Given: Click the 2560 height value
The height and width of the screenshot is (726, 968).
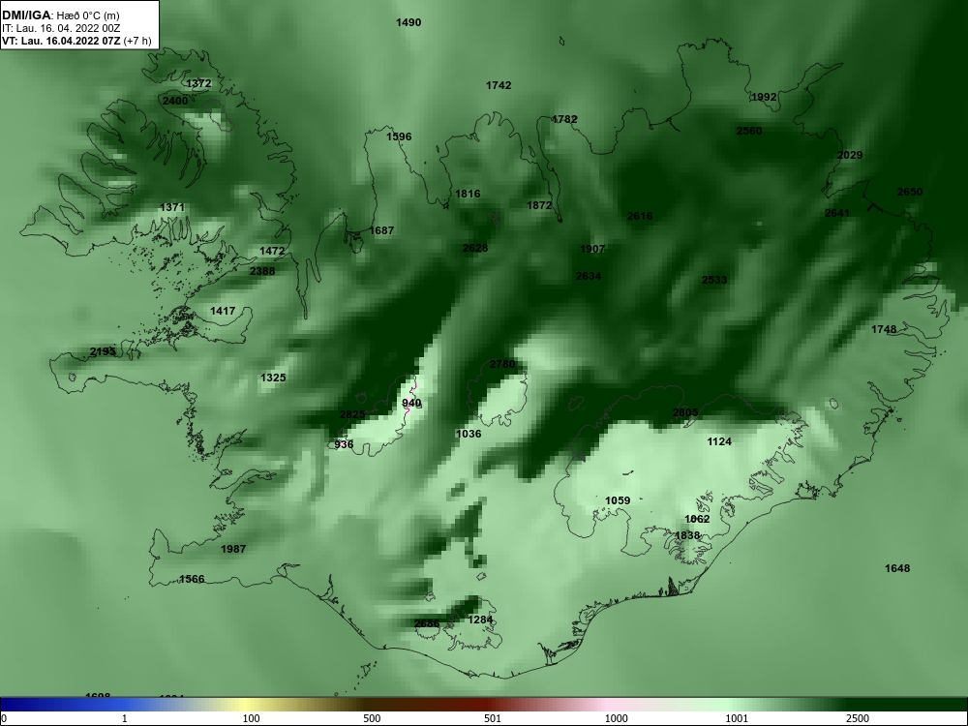Looking at the screenshot, I should (749, 131).
